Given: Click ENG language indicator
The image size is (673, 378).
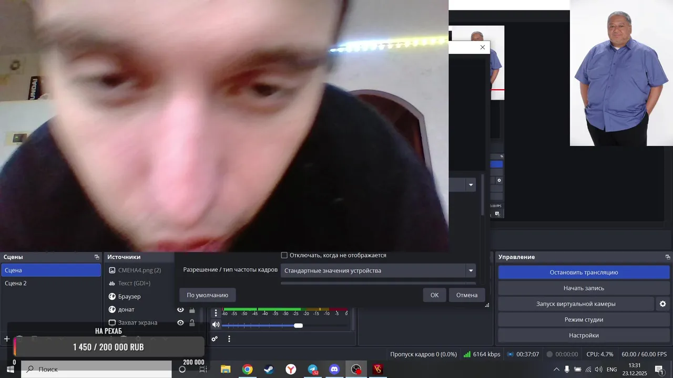Looking at the screenshot, I should (612, 370).
